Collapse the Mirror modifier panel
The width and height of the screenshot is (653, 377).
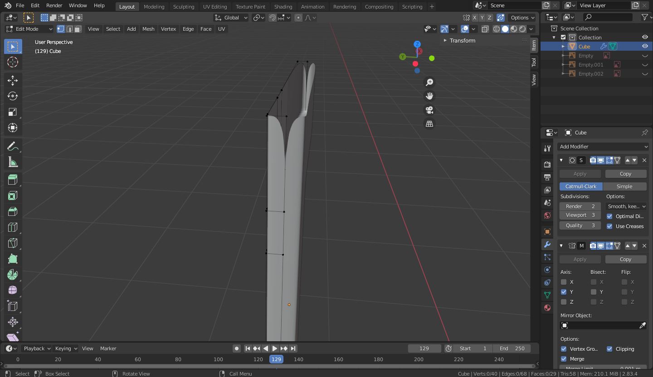561,246
